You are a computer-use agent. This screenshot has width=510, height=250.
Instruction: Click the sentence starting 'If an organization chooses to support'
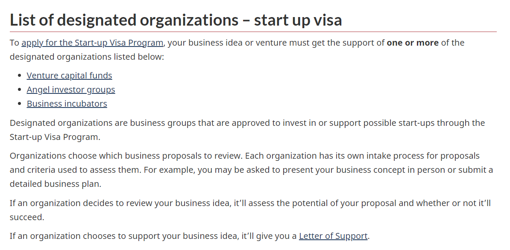pyautogui.click(x=190, y=236)
